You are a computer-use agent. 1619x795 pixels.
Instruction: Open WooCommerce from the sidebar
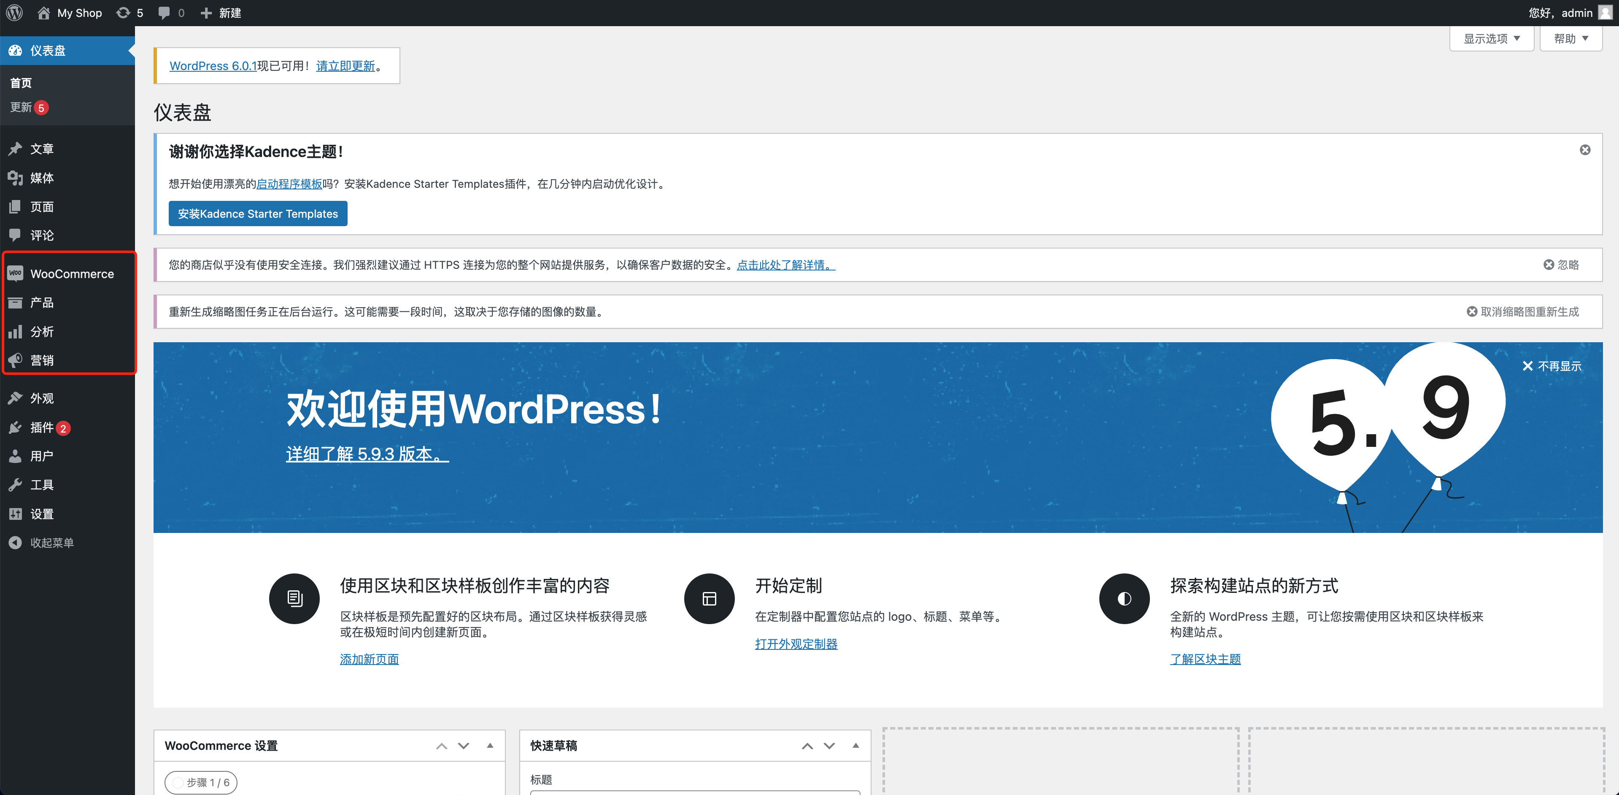(x=72, y=273)
